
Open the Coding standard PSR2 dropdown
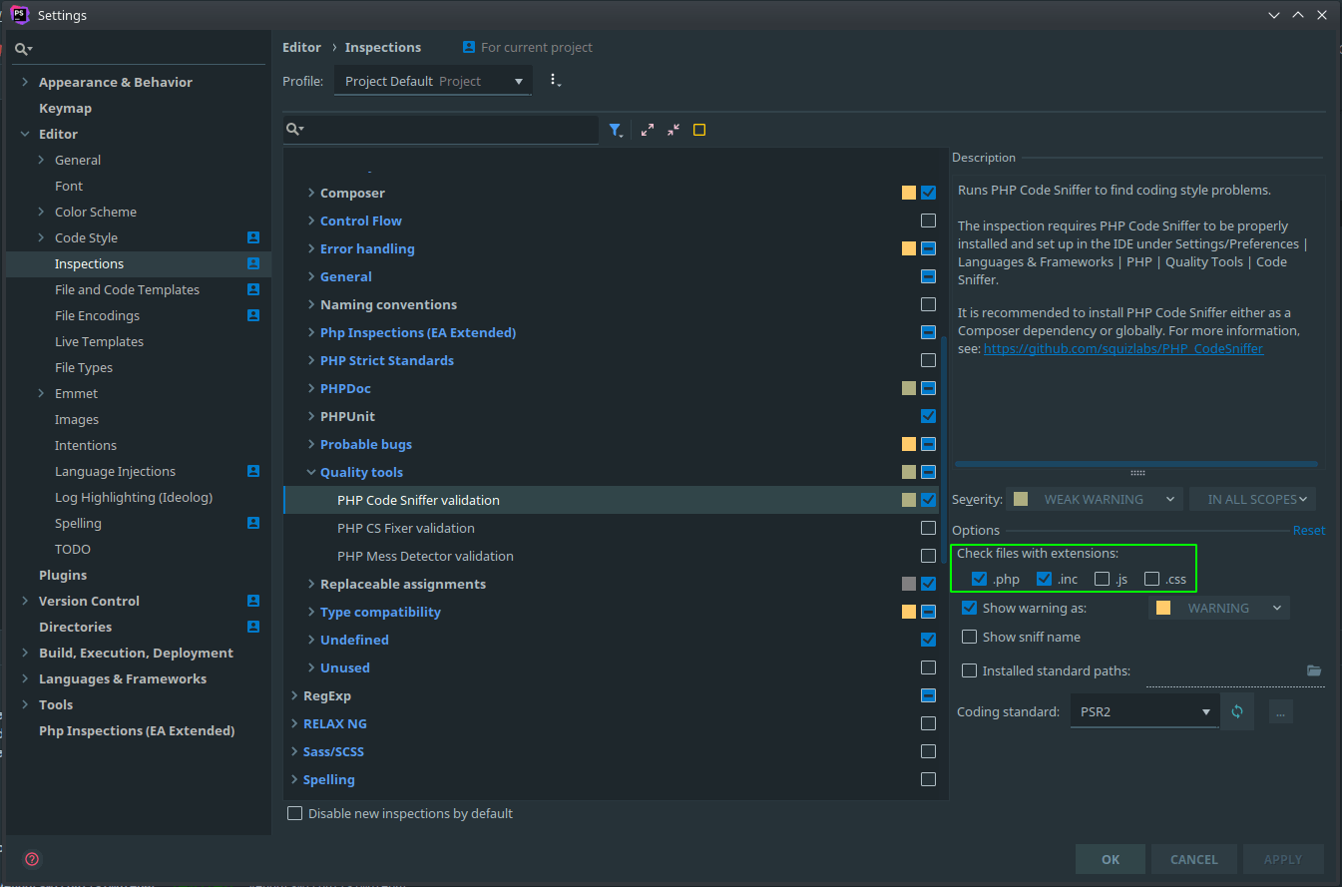(1143, 710)
